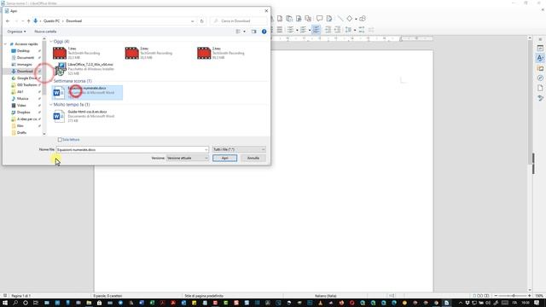Switch to single-page view in status bar
Screen dimensions: 546x307
pos(474,296)
